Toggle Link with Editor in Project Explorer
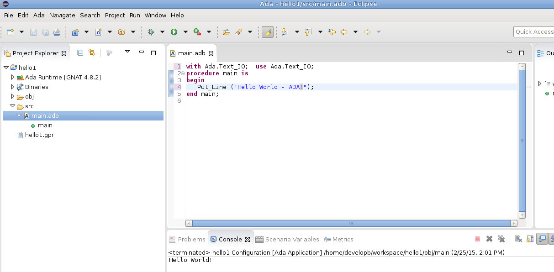 pos(92,53)
